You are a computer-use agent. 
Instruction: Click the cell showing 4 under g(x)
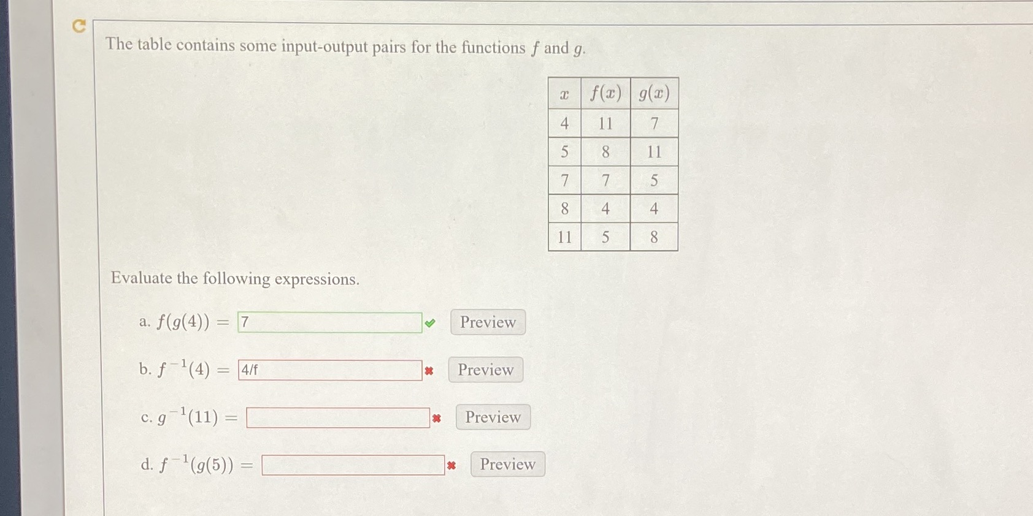(x=654, y=208)
